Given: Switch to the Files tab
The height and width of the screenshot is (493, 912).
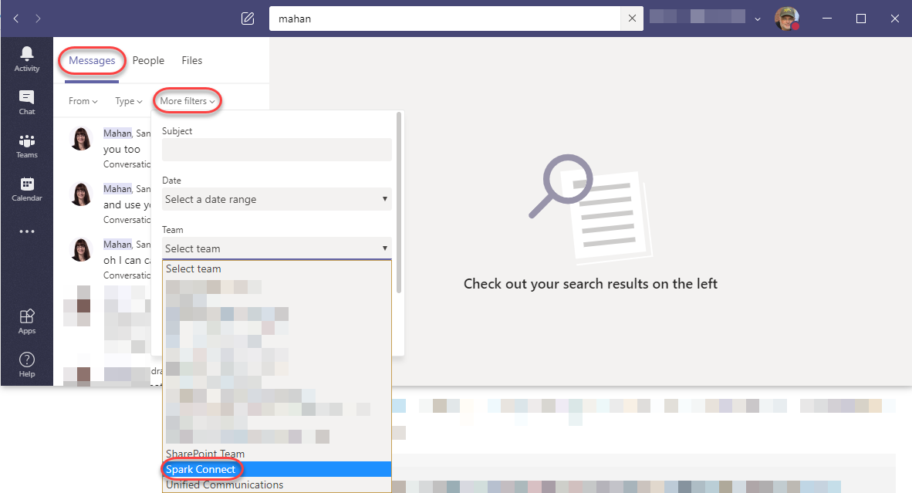Looking at the screenshot, I should [191, 60].
